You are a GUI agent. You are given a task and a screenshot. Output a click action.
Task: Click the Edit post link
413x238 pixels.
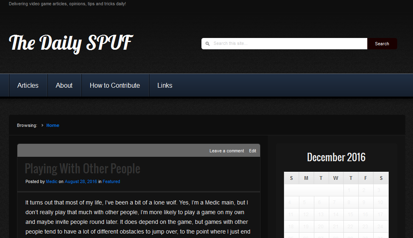click(x=252, y=151)
